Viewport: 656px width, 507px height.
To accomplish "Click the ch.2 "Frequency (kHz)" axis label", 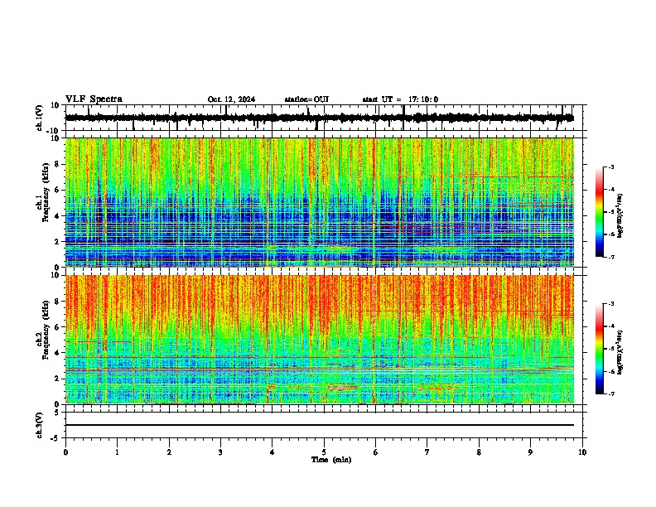I will [x=46, y=330].
